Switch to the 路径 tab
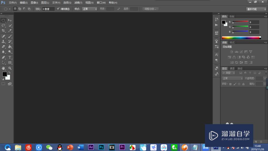Screen dimensions: 268x151 click(240, 69)
